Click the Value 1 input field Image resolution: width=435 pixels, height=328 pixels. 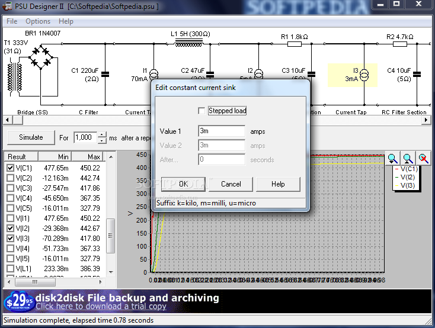(x=222, y=131)
